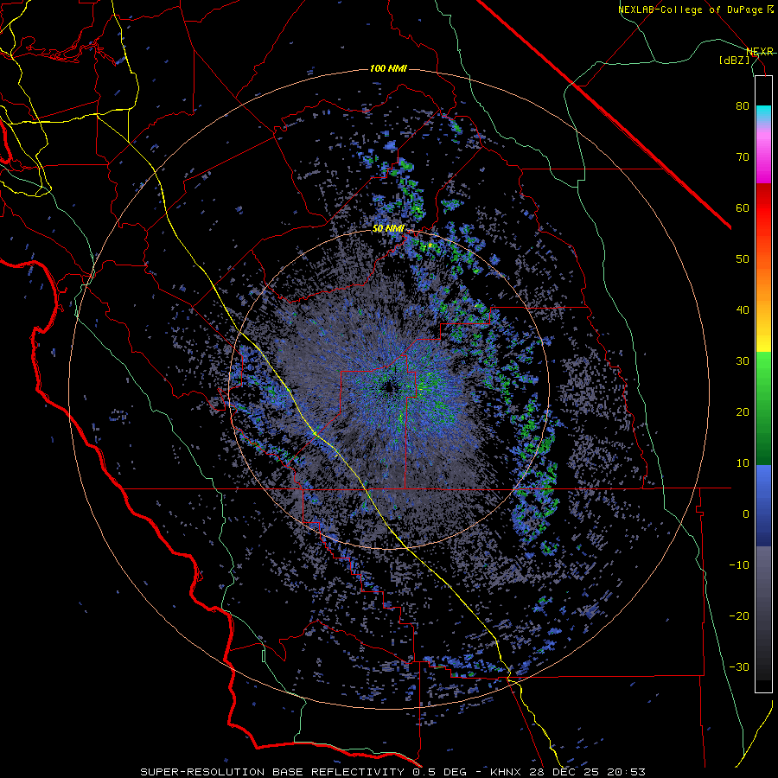Click the 28 DEC 25 20:53 timestamp
The width and height of the screenshot is (778, 778).
coord(588,772)
